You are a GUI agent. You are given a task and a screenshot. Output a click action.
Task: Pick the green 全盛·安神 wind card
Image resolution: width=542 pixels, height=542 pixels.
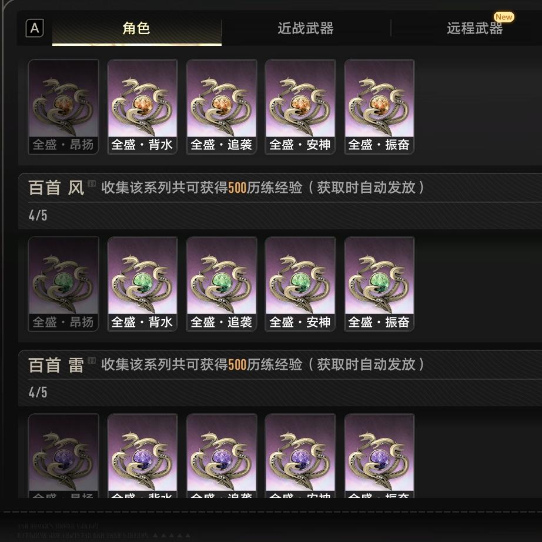pyautogui.click(x=300, y=284)
